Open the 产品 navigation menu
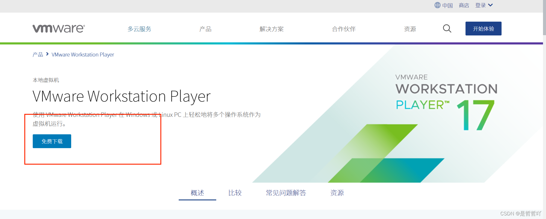The height and width of the screenshot is (219, 546). [205, 29]
